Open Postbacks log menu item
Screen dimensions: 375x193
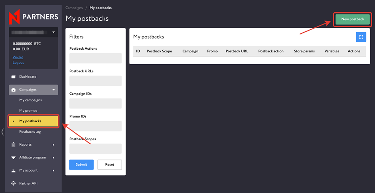pos(30,132)
